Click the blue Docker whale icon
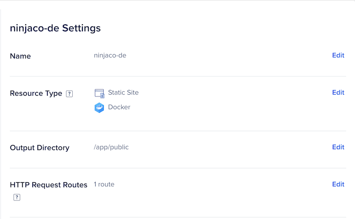355x219 pixels. pos(99,108)
